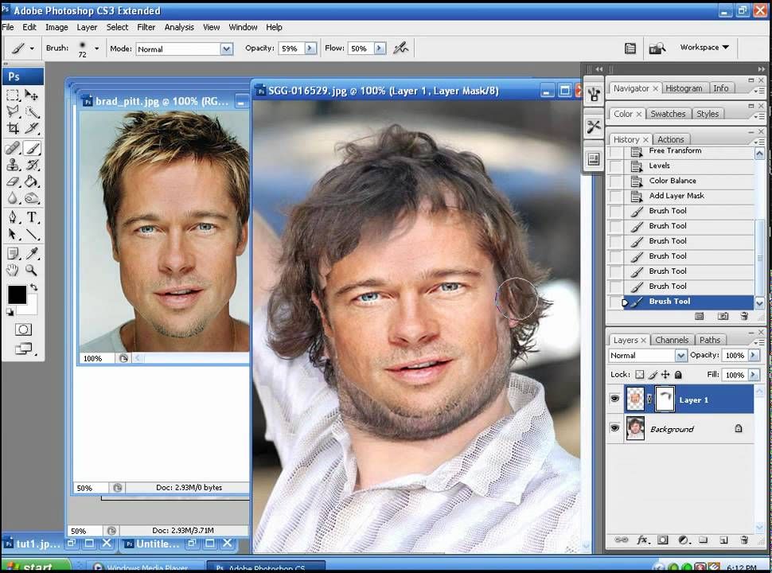
Task: Change screen mode icon in toolbox
Action: coord(22,349)
